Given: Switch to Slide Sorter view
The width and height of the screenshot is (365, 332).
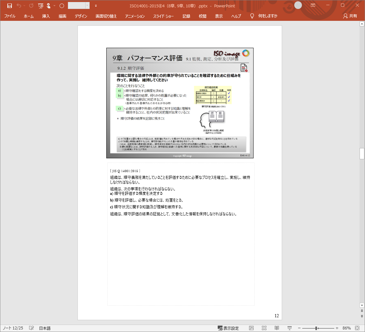Looking at the screenshot, I should [264, 328].
